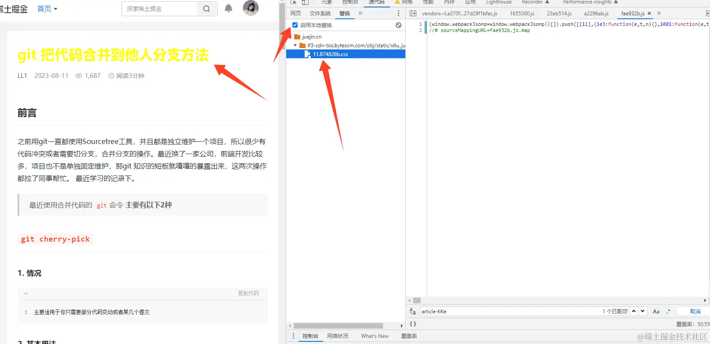Select the 覆盖率 drawer tab
The width and height of the screenshot is (710, 344).
pyautogui.click(x=409, y=336)
